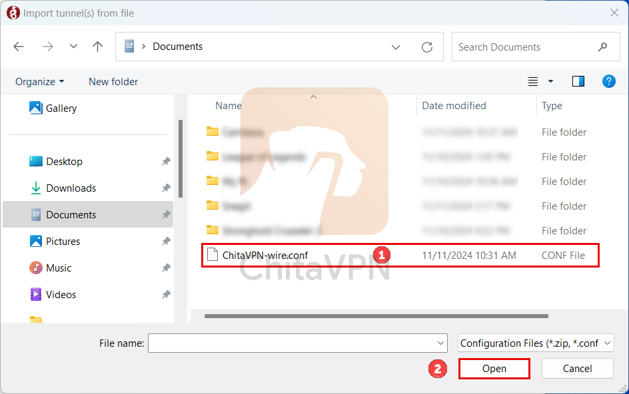Click the horizontal scrollbar of file list
The height and width of the screenshot is (394, 629).
(376, 316)
